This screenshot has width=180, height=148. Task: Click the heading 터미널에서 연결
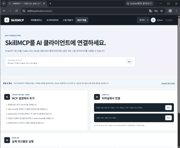point(111,98)
